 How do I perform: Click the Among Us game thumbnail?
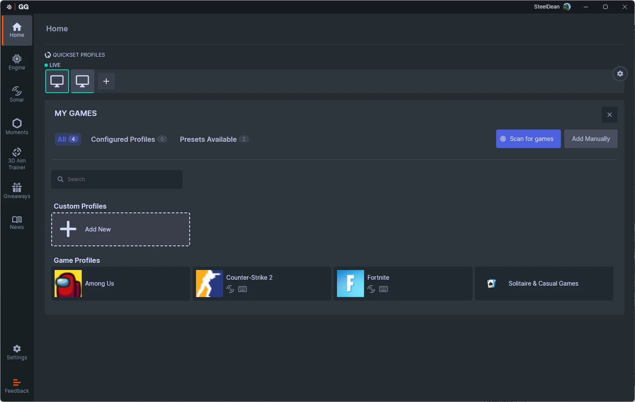[x=68, y=284]
